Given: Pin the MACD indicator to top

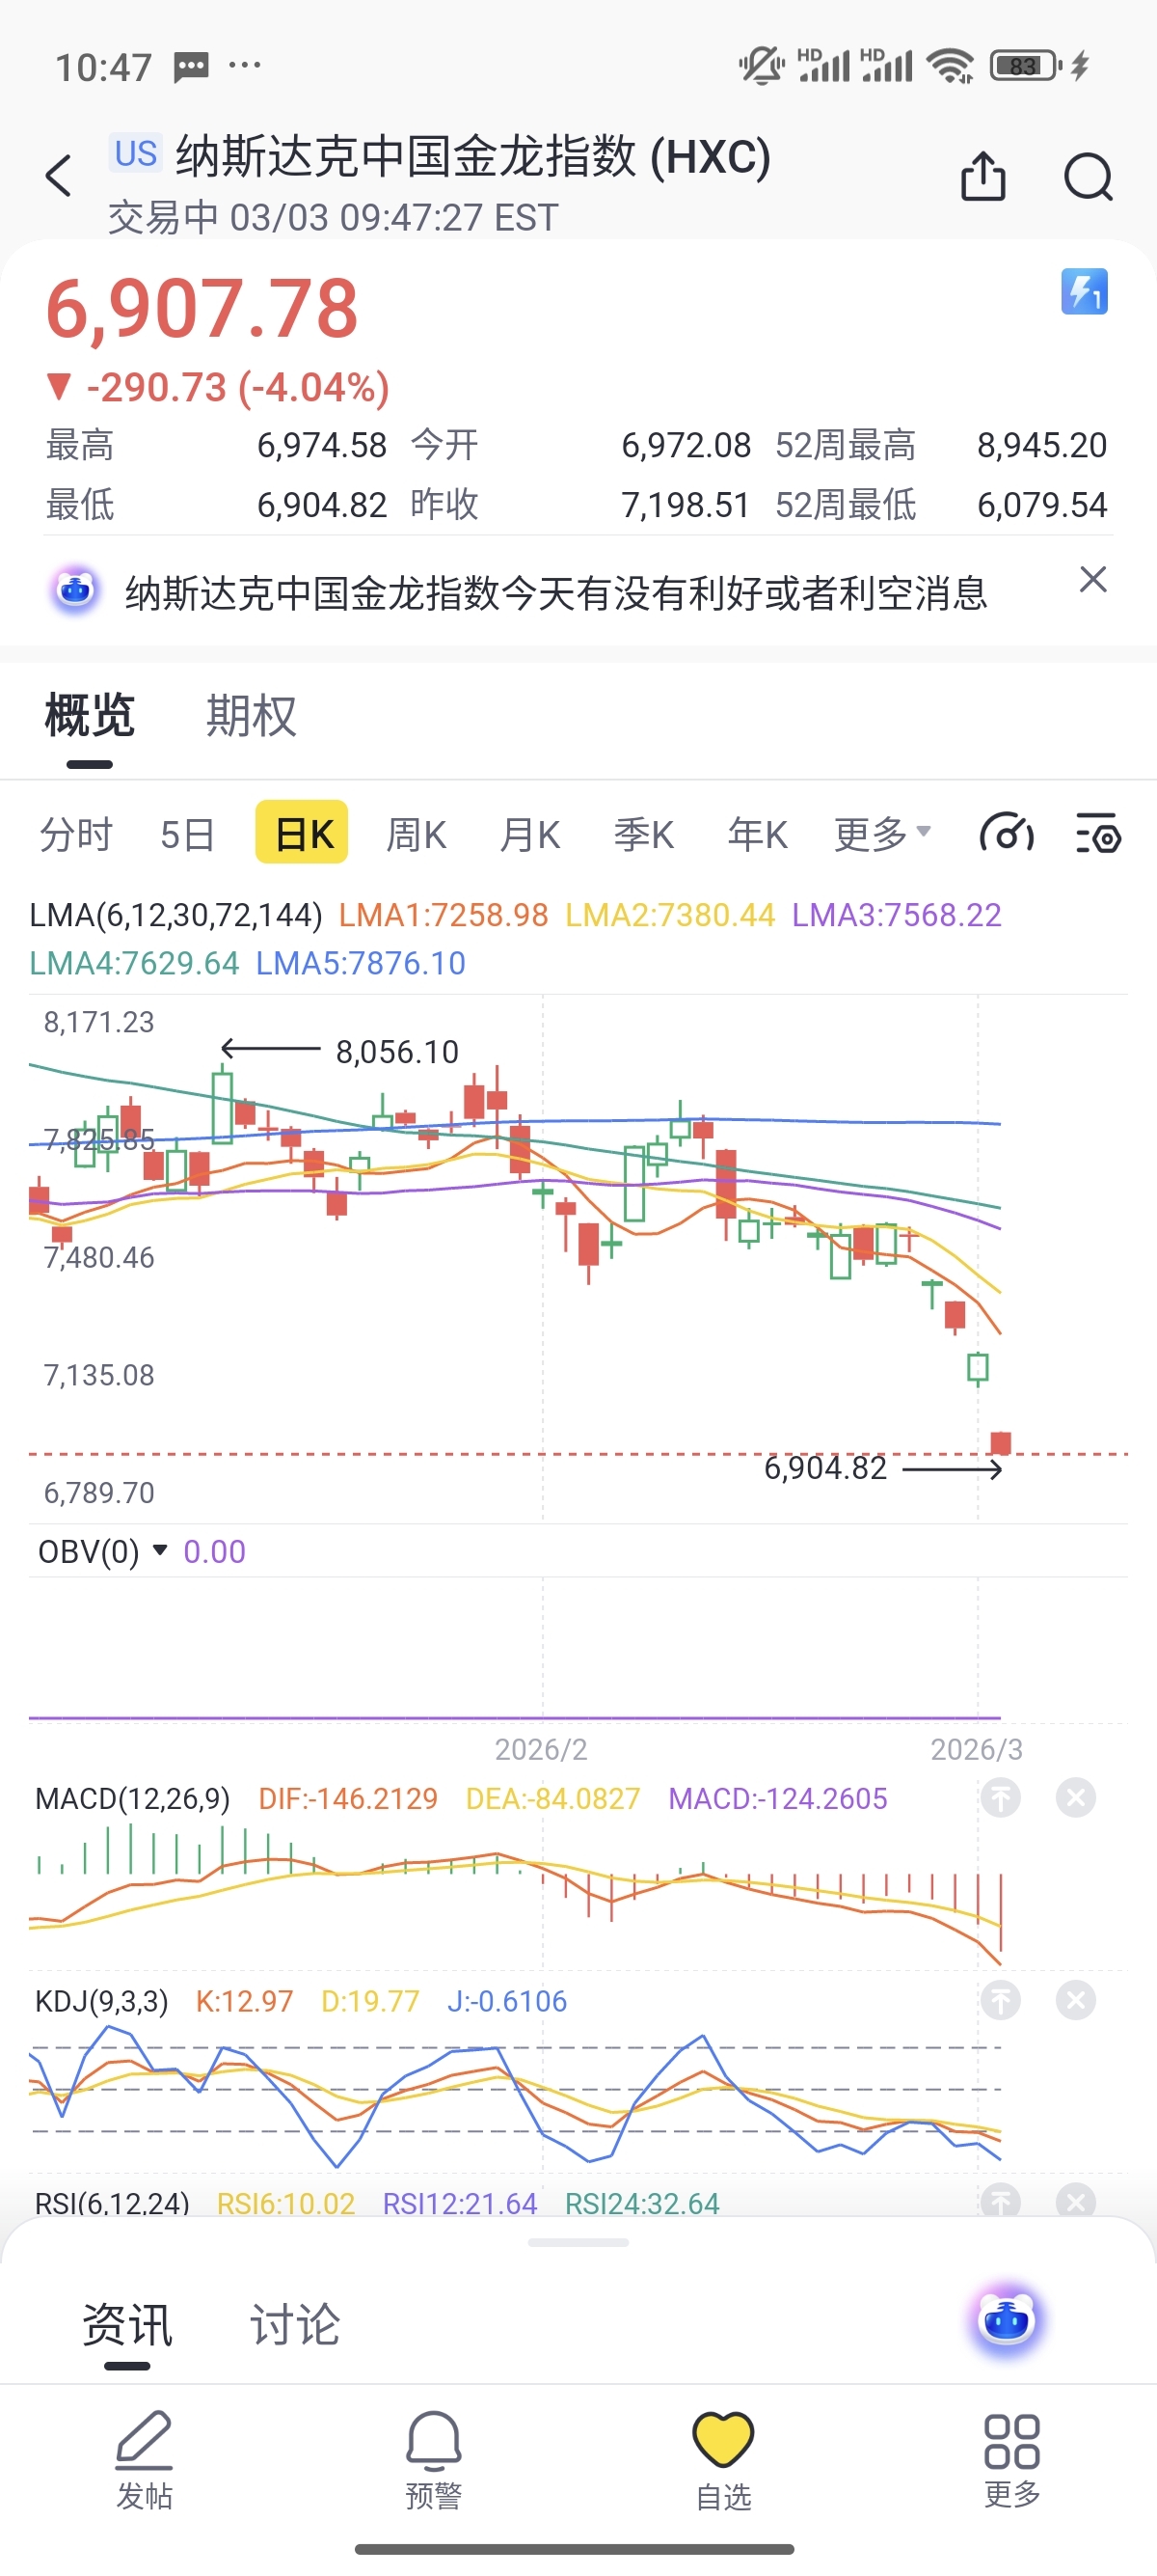Looking at the screenshot, I should click(1000, 1798).
